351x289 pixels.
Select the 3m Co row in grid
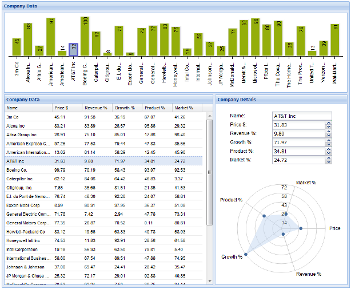(103, 117)
